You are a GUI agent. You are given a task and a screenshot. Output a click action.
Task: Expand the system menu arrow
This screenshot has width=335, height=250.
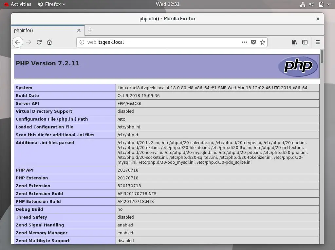coord(328,4)
